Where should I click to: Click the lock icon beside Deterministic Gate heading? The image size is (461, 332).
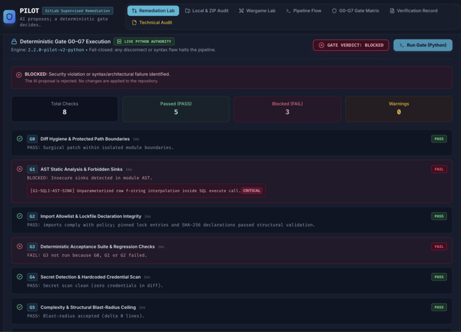tap(14, 42)
